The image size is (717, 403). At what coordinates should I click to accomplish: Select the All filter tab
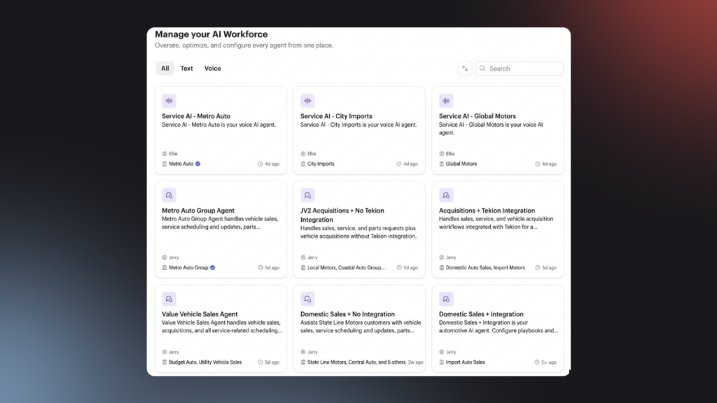click(165, 69)
